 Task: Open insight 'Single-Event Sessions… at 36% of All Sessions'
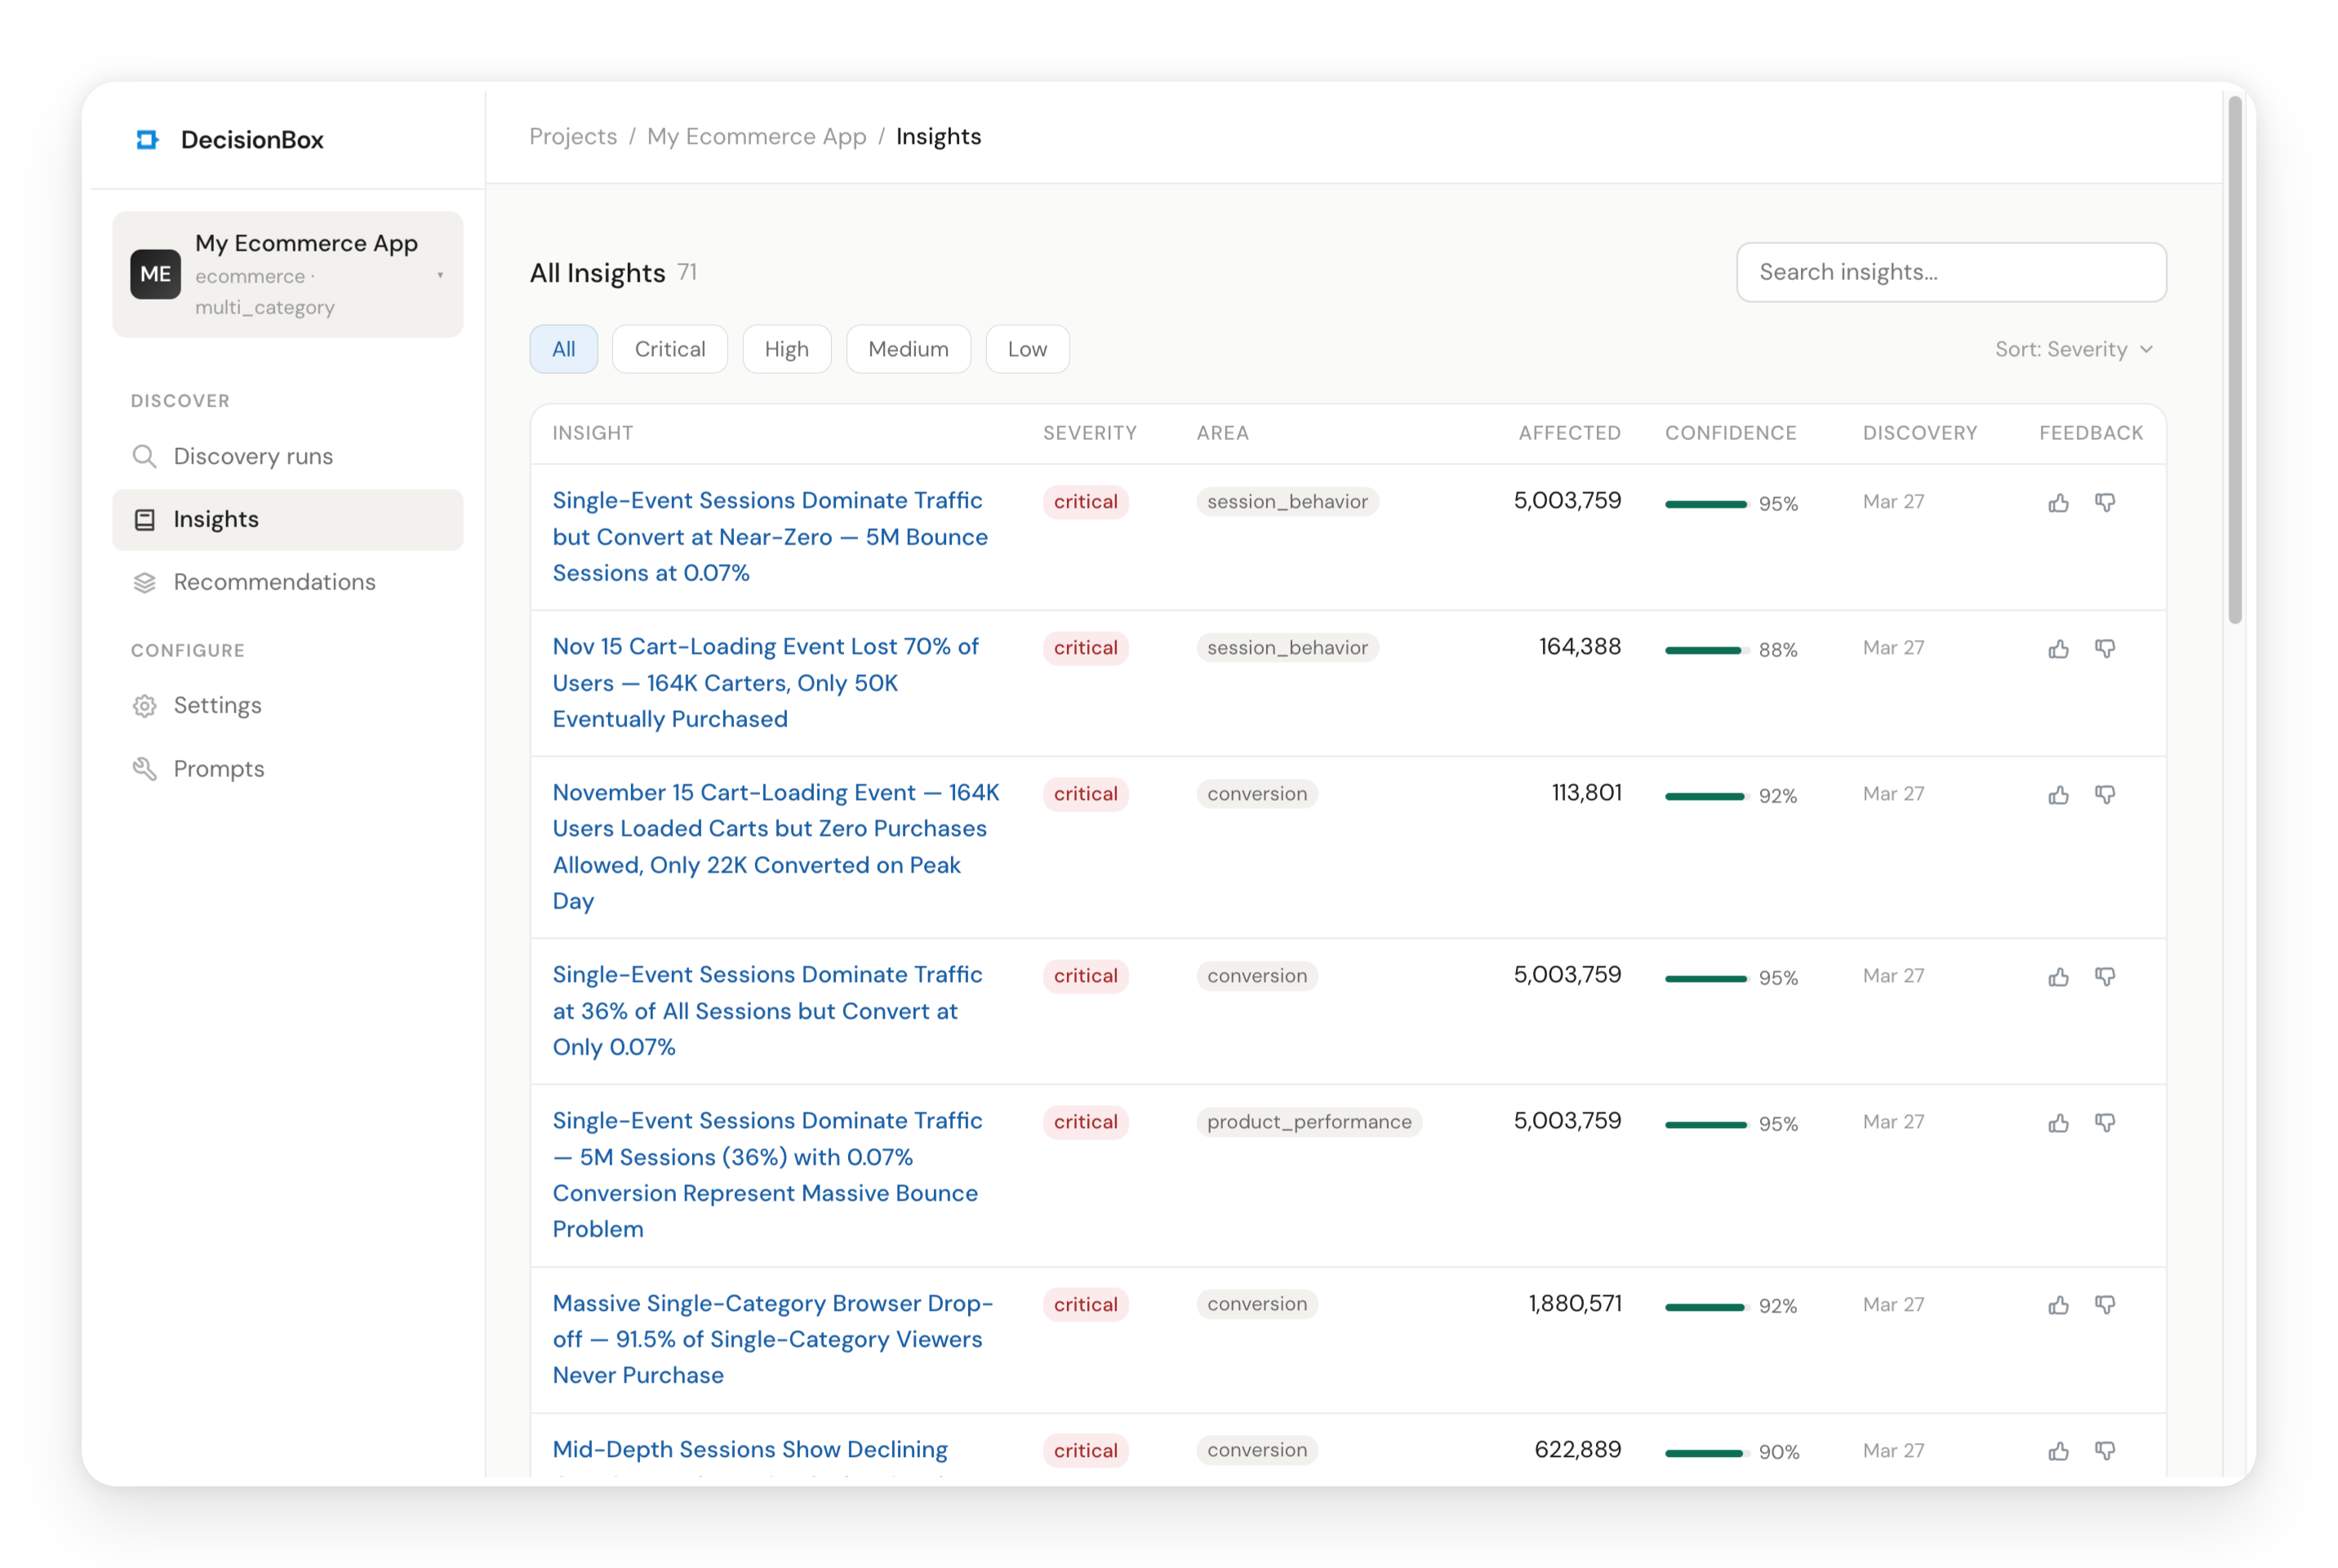click(x=767, y=1011)
